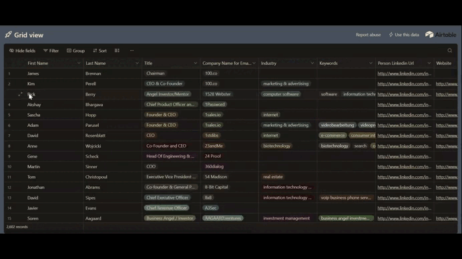The image size is (462, 259).
Task: Open the Group option
Action: click(x=75, y=51)
